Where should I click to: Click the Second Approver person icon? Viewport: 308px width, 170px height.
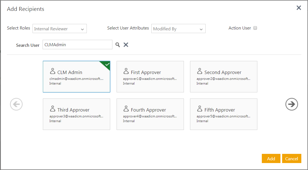click(199, 71)
